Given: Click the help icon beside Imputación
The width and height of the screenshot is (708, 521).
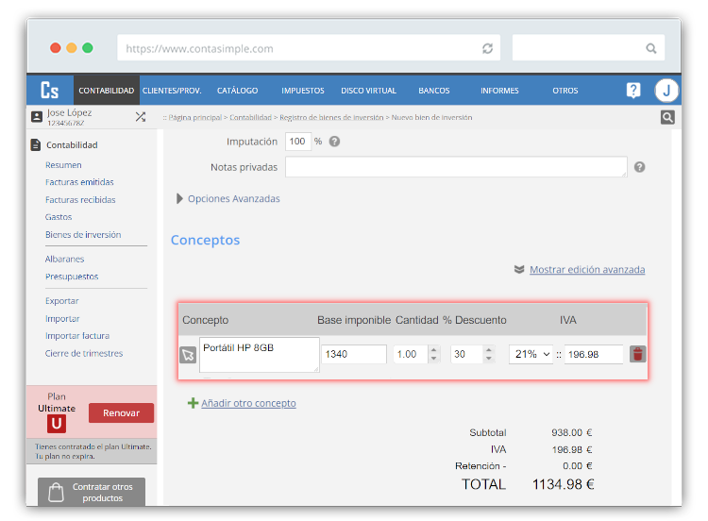Looking at the screenshot, I should [x=334, y=142].
